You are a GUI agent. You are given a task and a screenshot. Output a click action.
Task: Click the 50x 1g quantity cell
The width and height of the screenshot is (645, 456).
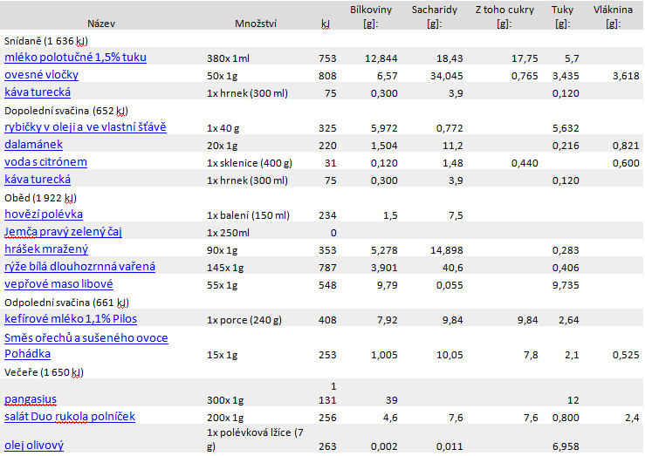(x=223, y=76)
